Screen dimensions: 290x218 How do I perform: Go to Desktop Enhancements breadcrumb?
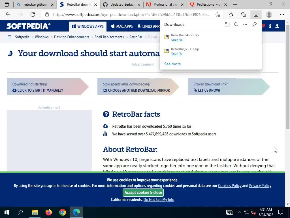(72, 37)
